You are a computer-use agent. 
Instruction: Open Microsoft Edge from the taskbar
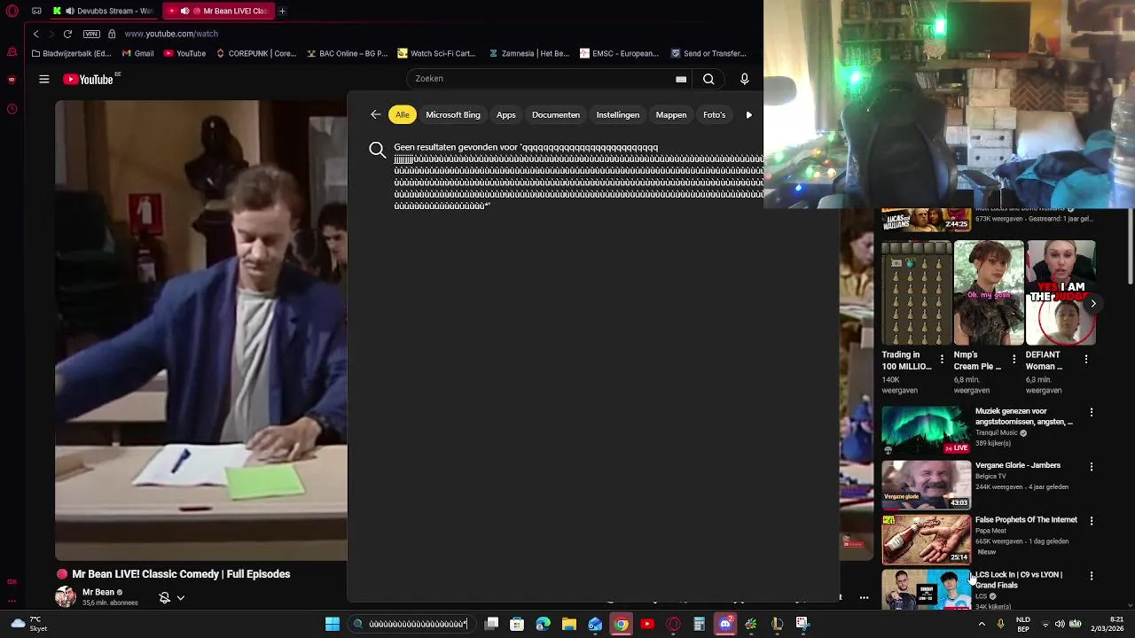click(543, 624)
